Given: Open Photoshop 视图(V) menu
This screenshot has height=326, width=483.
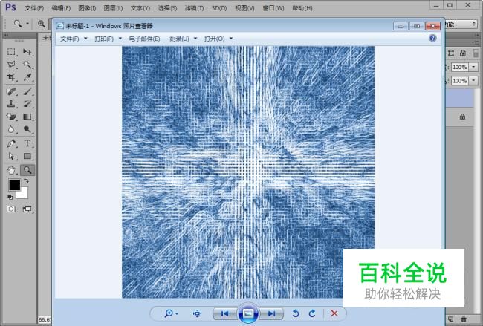Looking at the screenshot, I should pyautogui.click(x=245, y=8).
